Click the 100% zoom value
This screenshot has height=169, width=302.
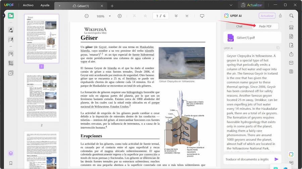100,16
